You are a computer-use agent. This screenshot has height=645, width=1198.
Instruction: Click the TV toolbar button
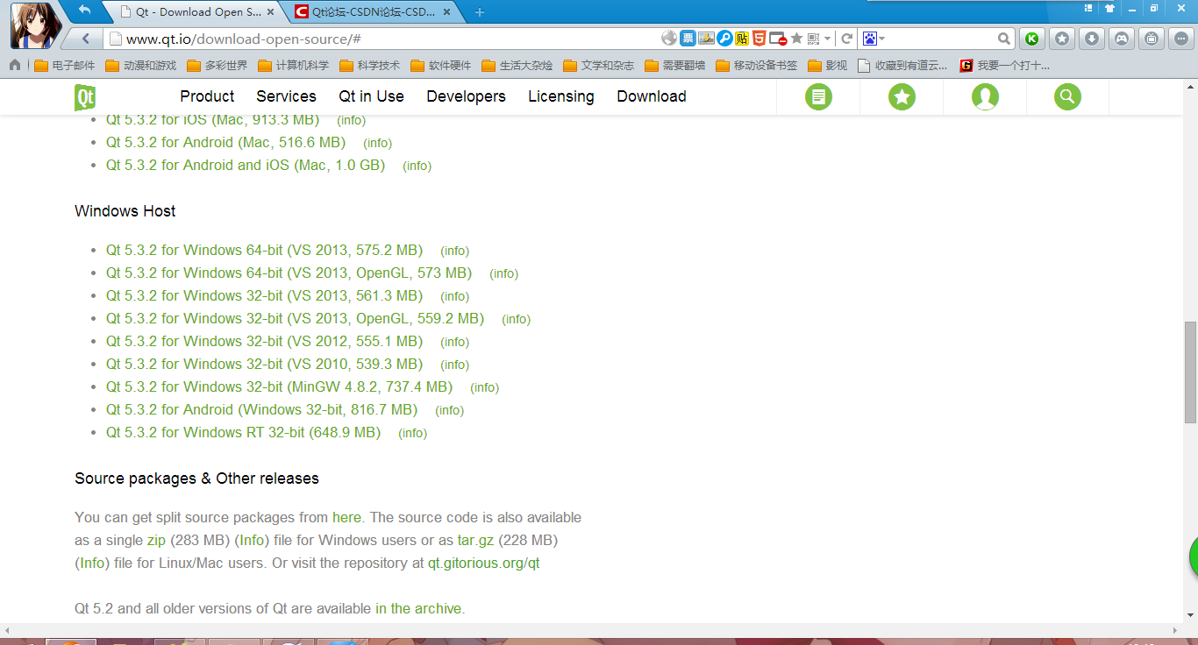[x=1152, y=39]
